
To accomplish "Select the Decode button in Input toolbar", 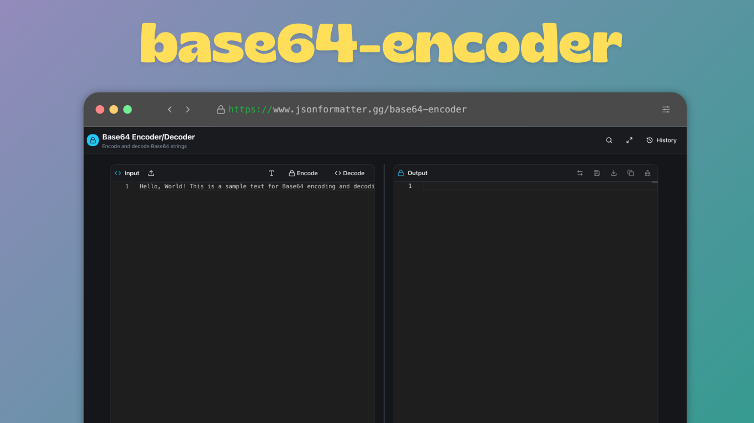I will (349, 173).
